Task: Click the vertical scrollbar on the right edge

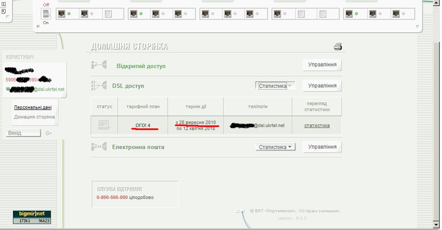Action: click(x=437, y=129)
